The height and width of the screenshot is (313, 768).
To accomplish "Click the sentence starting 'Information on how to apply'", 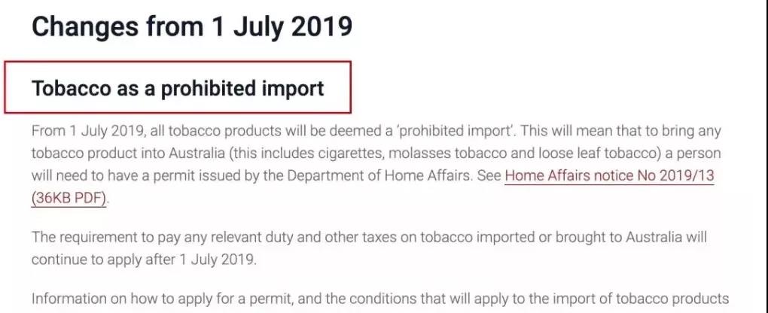I will [380, 299].
